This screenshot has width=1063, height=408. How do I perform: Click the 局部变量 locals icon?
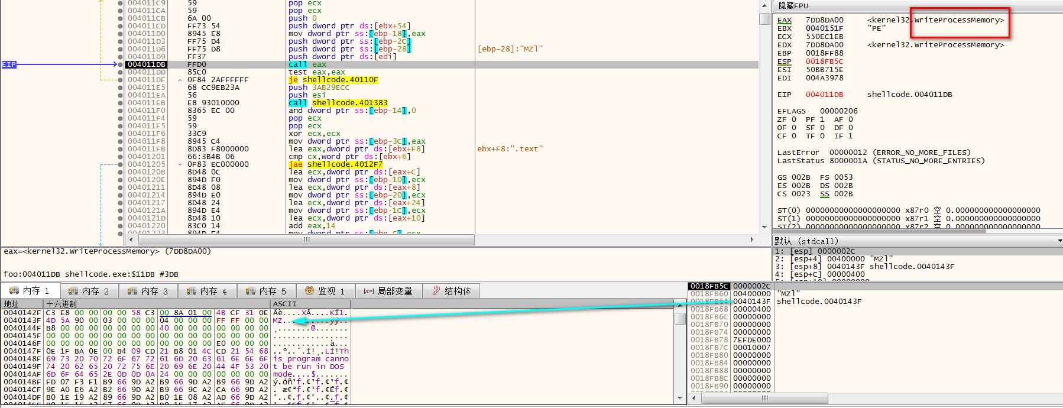(368, 291)
